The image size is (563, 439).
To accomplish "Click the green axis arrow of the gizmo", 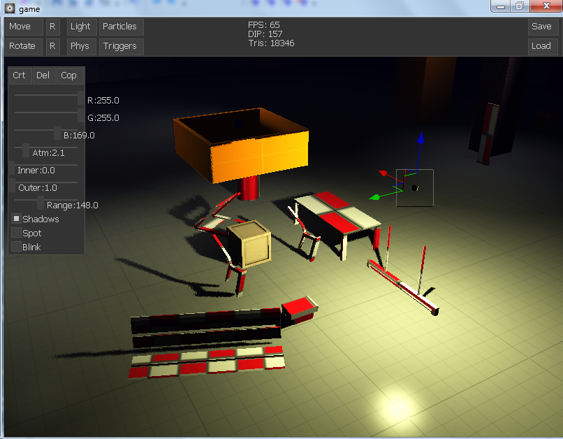I will coord(374,197).
